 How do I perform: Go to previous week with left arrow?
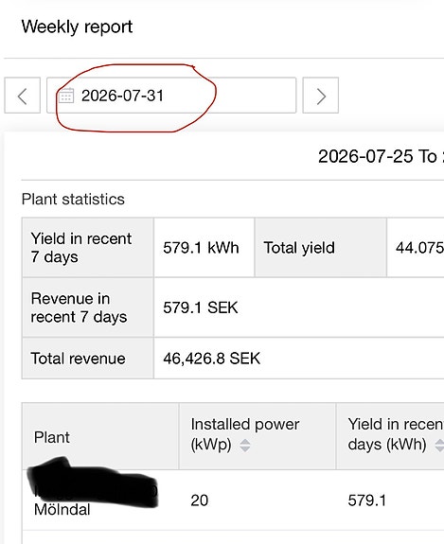coord(22,96)
